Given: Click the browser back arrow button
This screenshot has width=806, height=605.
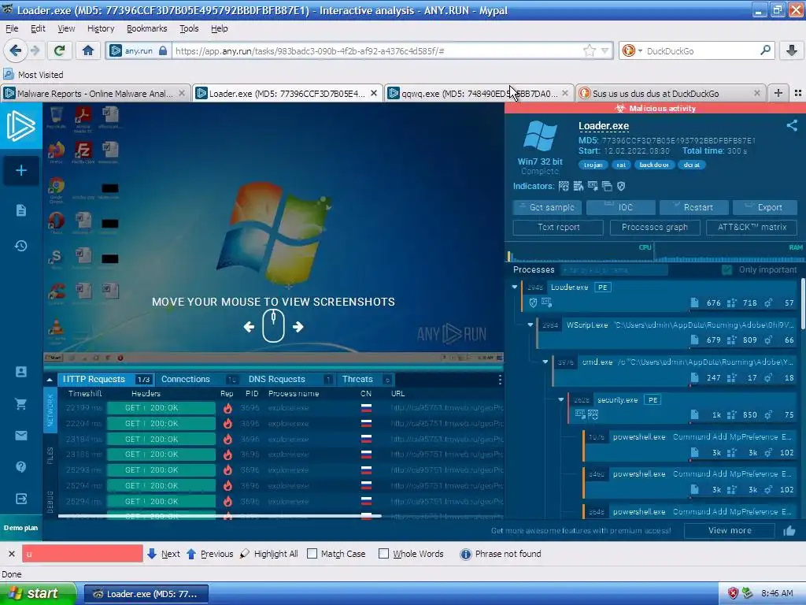Looking at the screenshot, I should pos(16,50).
